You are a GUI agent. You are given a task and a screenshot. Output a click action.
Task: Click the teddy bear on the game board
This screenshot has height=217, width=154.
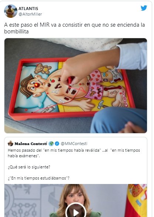(43, 68)
